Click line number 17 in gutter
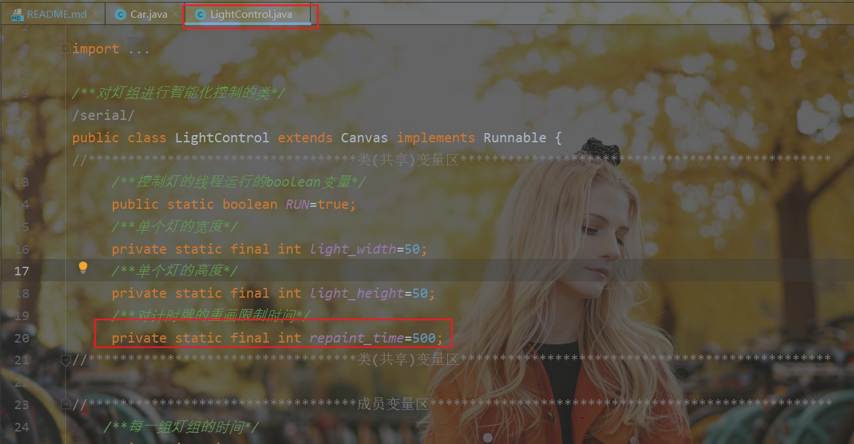The image size is (854, 444). [21, 271]
